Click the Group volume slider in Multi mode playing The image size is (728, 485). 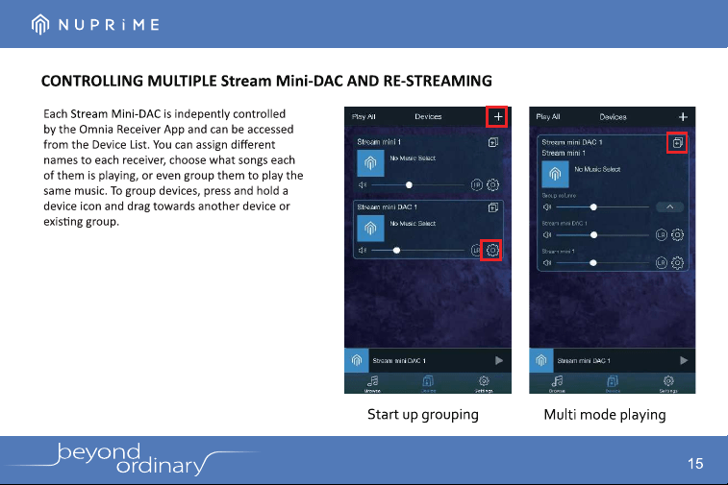(603, 207)
